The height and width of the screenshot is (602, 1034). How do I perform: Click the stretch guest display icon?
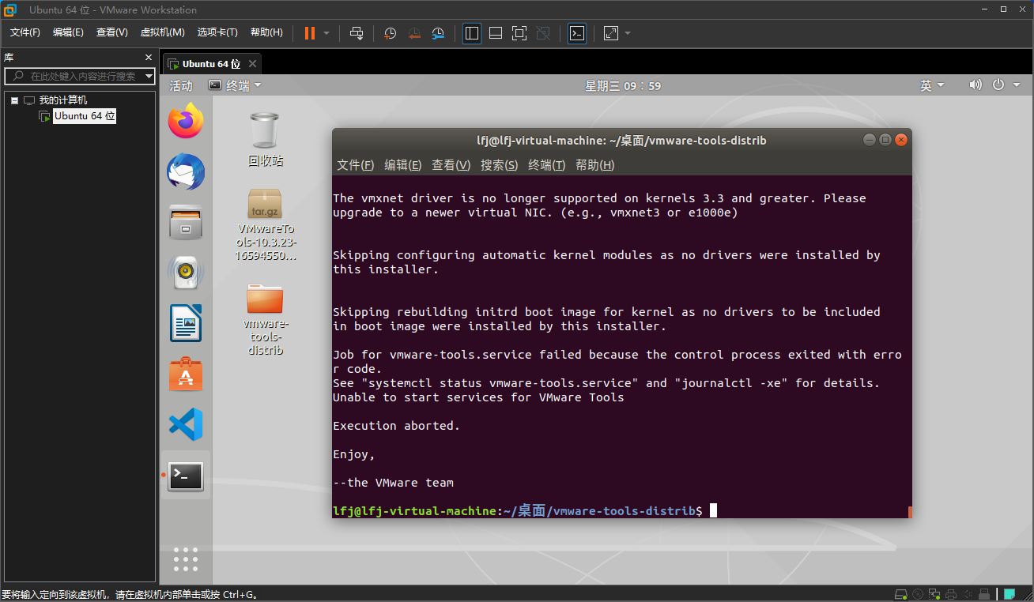pos(611,33)
